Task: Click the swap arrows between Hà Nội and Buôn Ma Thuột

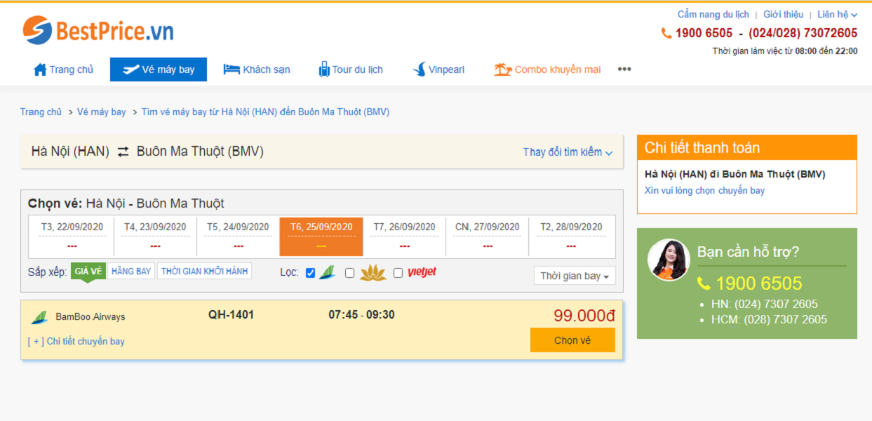Action: [x=123, y=152]
